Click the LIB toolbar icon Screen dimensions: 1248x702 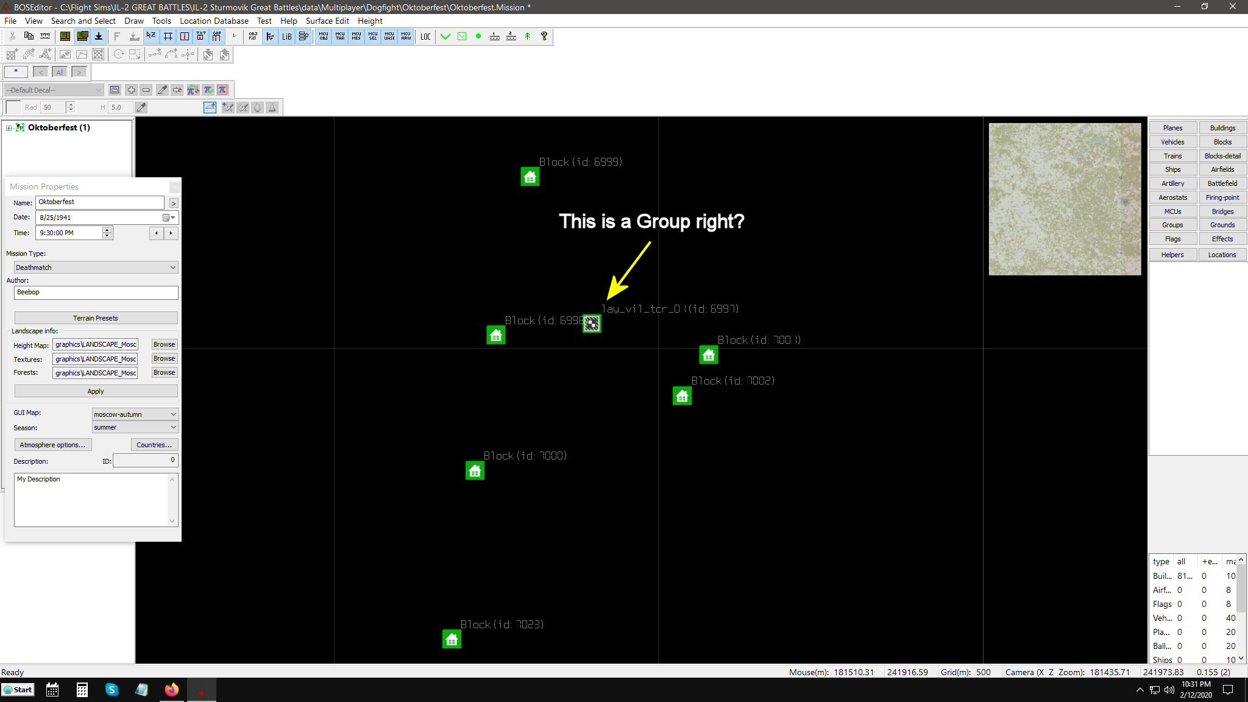coord(286,37)
